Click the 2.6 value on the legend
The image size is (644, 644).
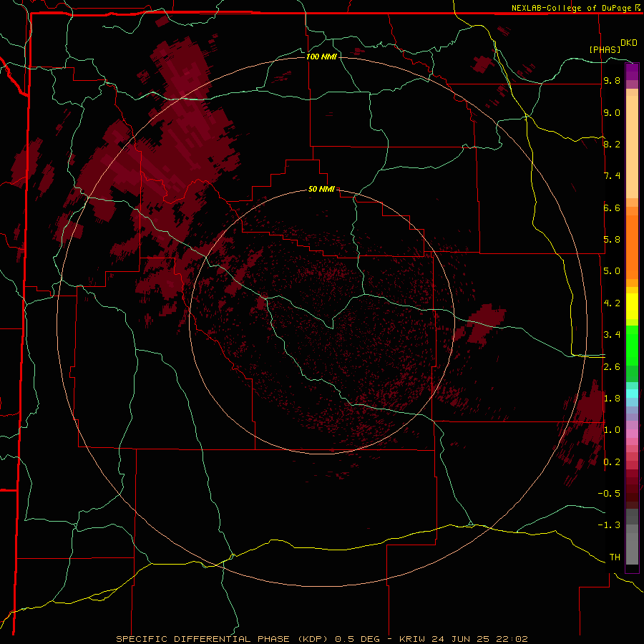tap(612, 367)
